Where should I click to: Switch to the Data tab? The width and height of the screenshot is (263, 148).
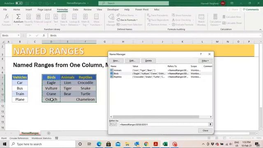76,9
